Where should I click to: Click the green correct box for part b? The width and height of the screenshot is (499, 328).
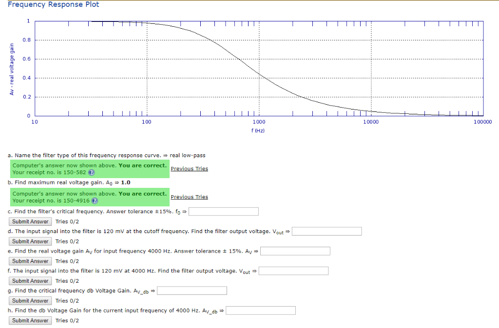[90, 197]
